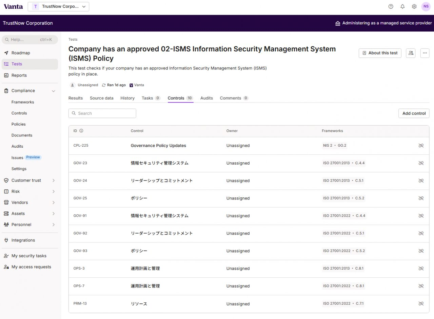This screenshot has width=434, height=319.
Task: Click the Unassigned owner avatar icon
Action: click(73, 85)
